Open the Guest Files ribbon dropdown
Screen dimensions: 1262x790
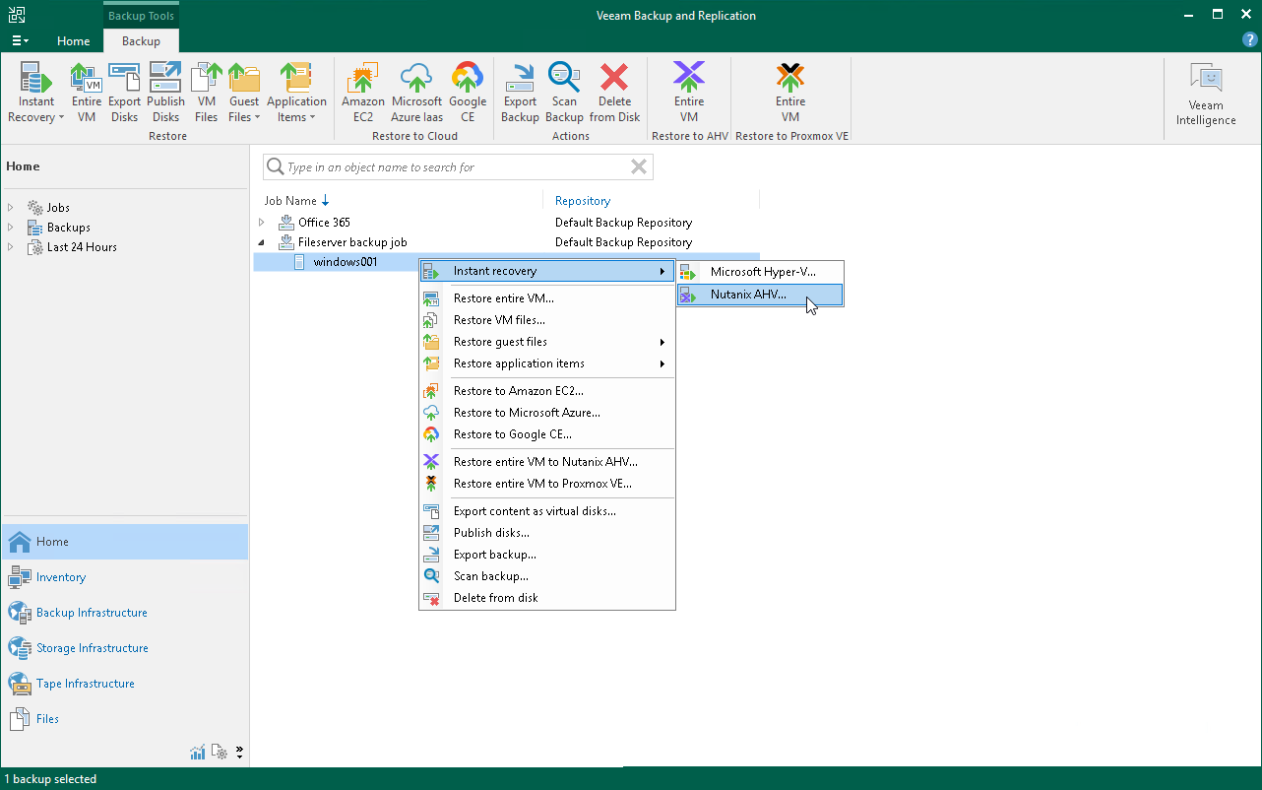244,93
